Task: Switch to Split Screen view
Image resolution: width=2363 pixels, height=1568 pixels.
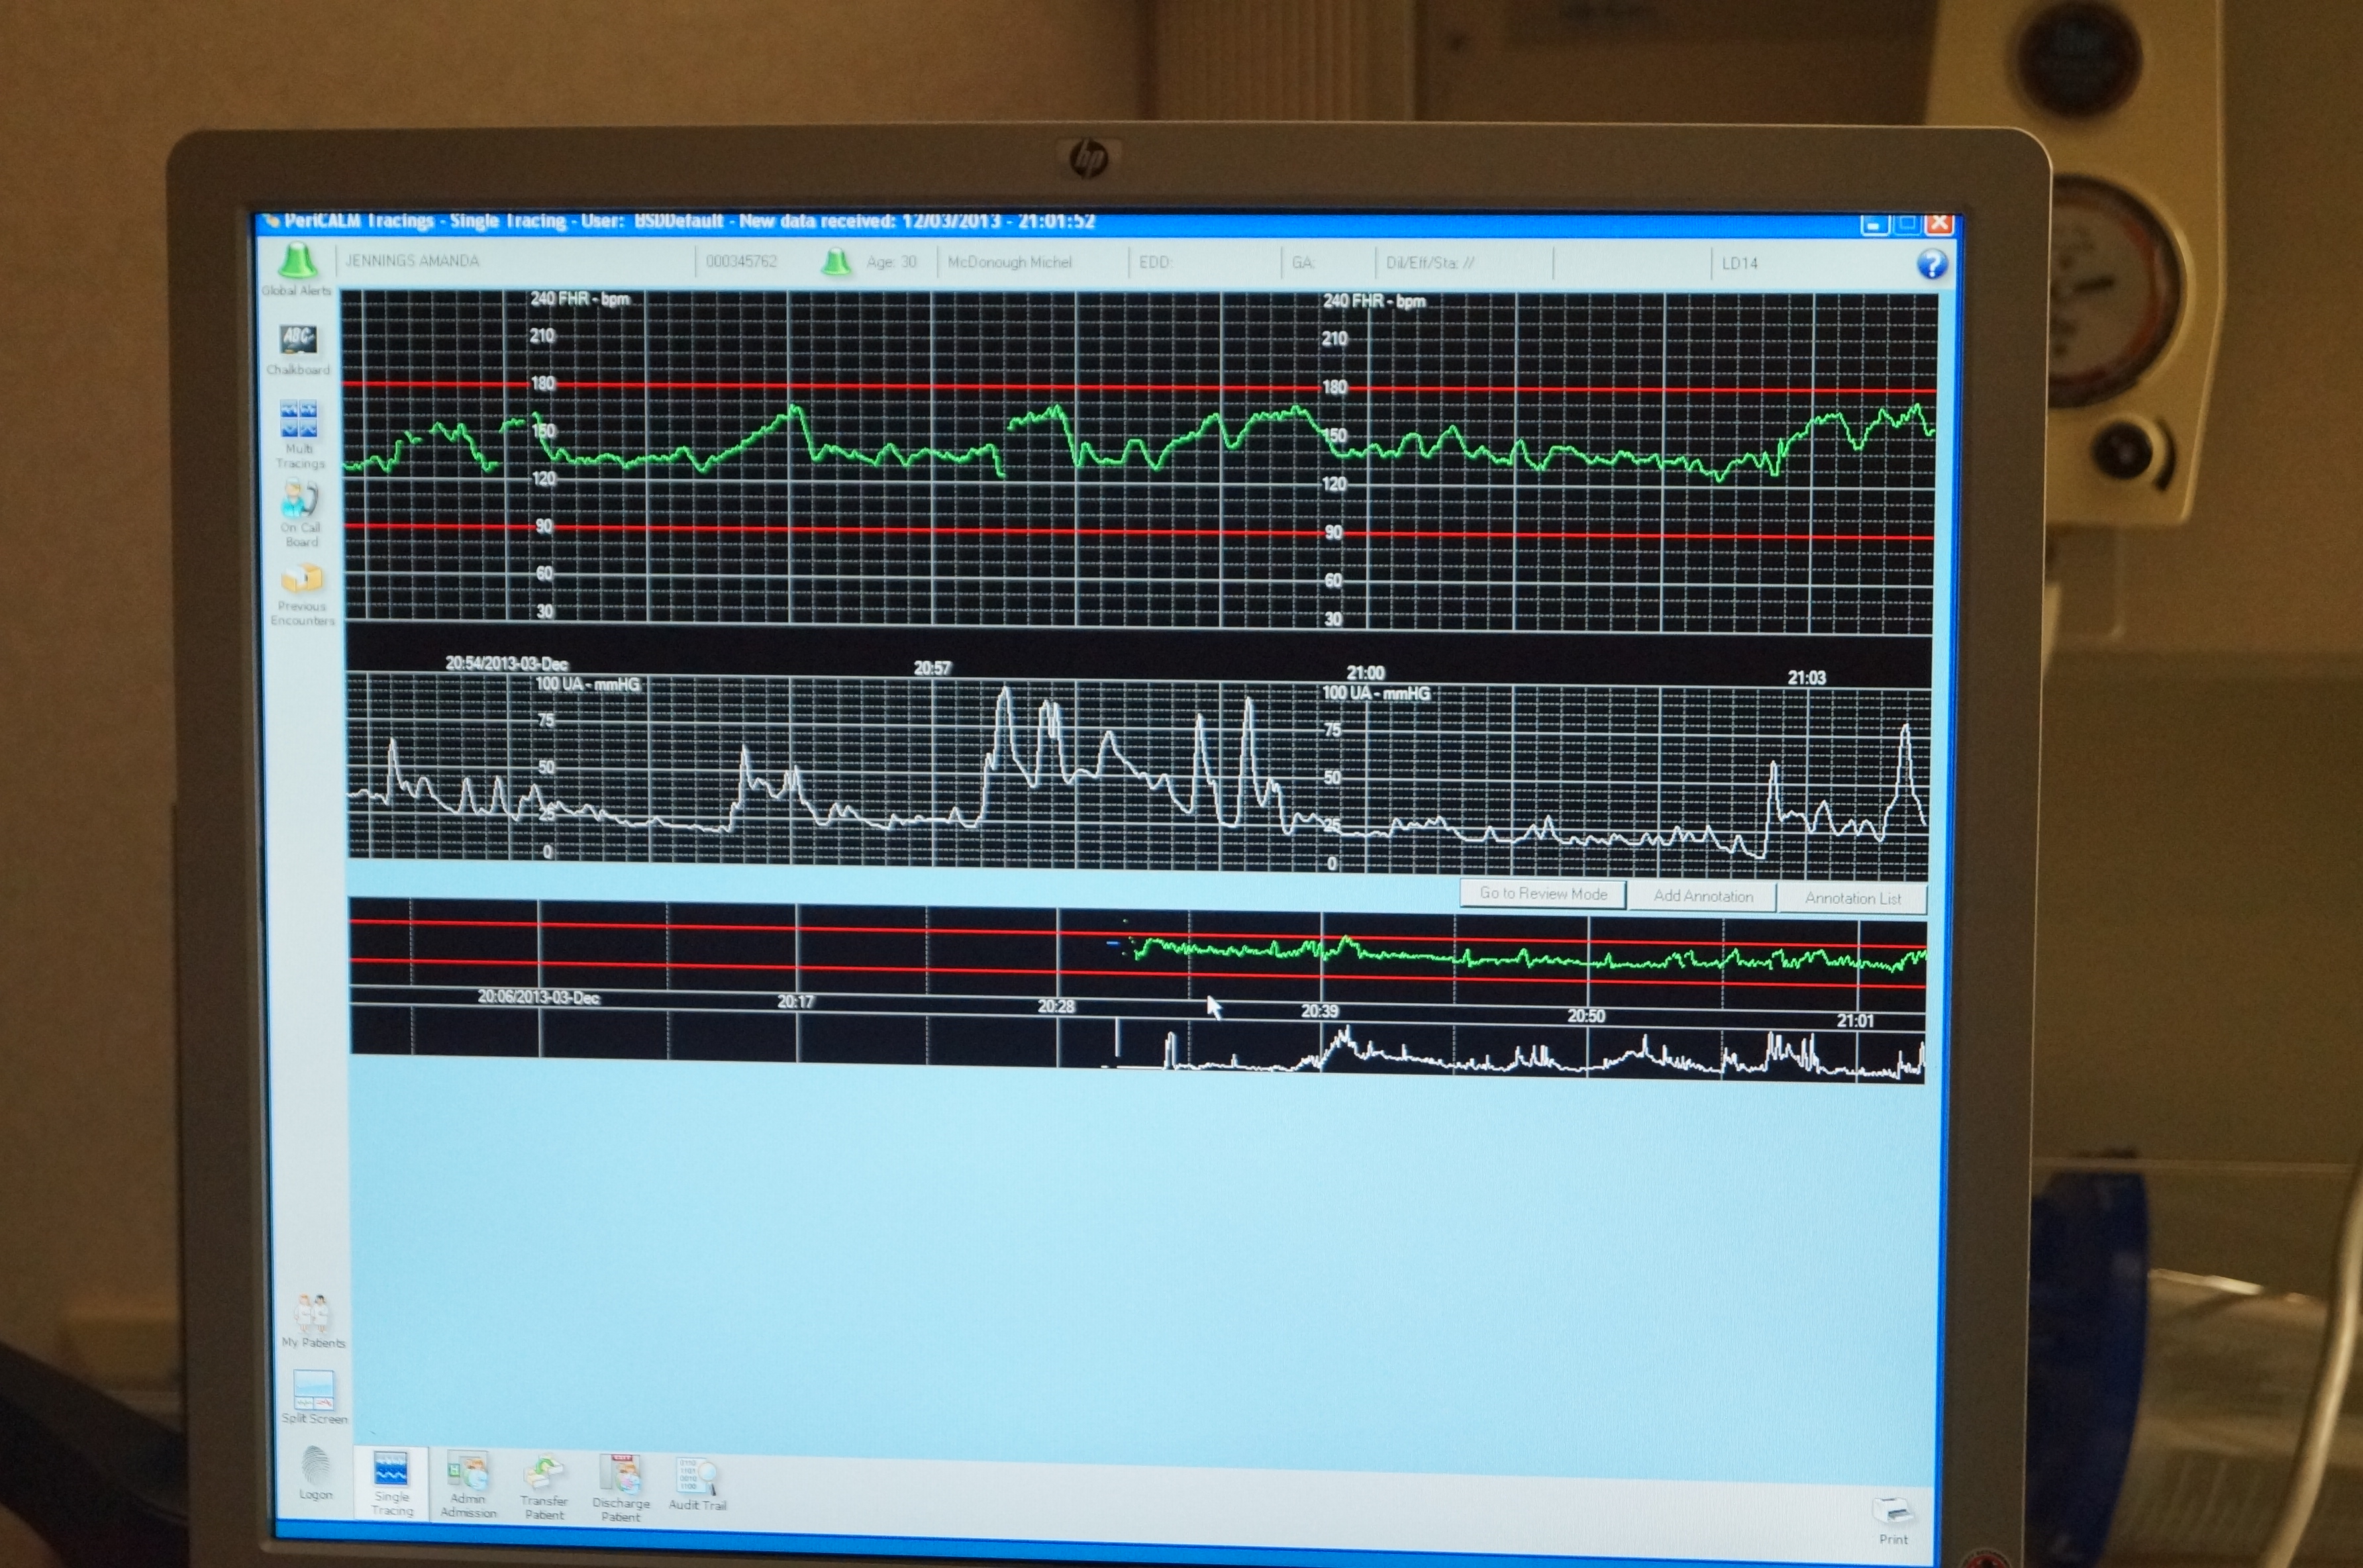Action: [x=313, y=1390]
